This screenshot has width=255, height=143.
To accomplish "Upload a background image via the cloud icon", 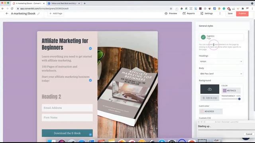I will (x=210, y=89).
